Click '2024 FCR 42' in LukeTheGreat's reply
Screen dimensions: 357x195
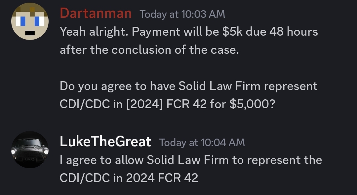pos(162,178)
